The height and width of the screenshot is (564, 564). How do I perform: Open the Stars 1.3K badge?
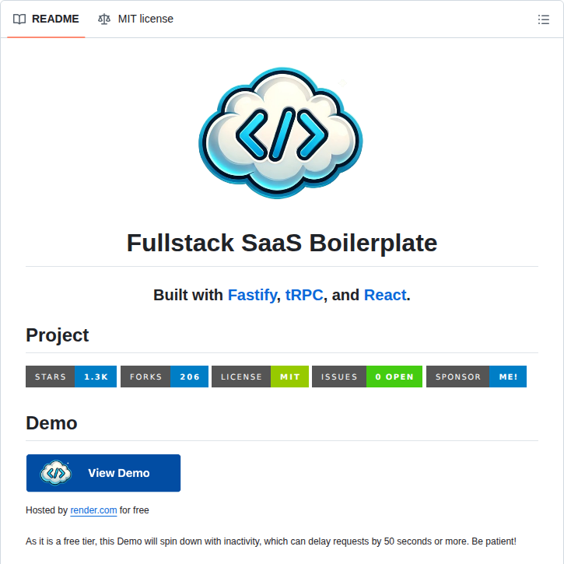pyautogui.click(x=71, y=377)
